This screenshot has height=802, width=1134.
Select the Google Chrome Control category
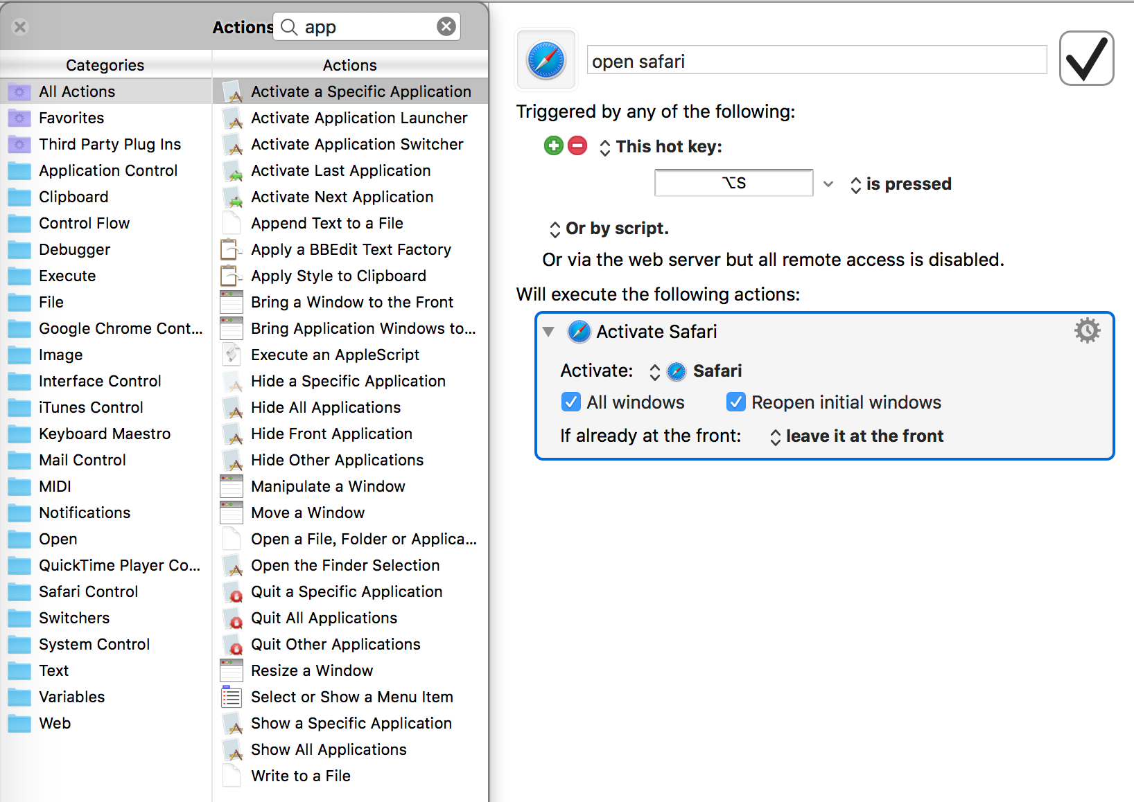click(106, 328)
